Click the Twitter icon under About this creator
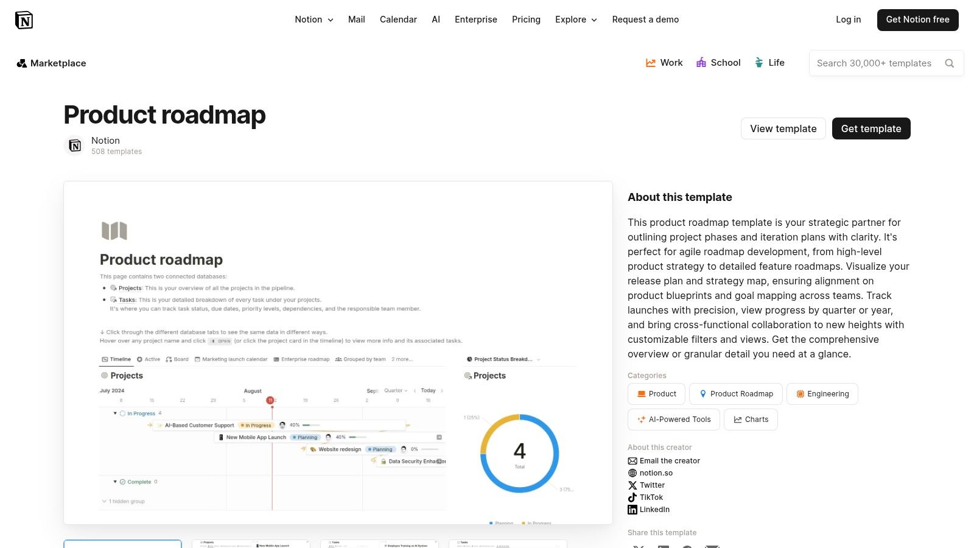Image resolution: width=974 pixels, height=548 pixels. (x=632, y=485)
